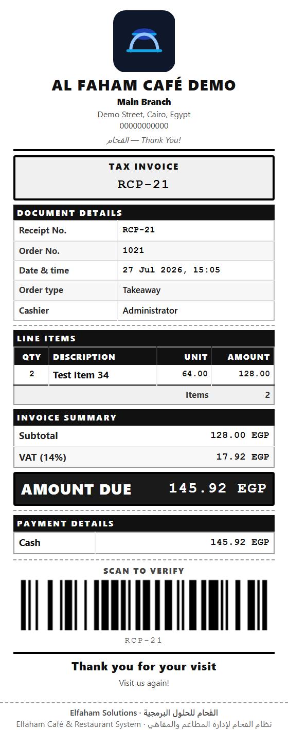This screenshot has width=288, height=730.
Task: Select the VAT (14%) row label
Action: 43,457
